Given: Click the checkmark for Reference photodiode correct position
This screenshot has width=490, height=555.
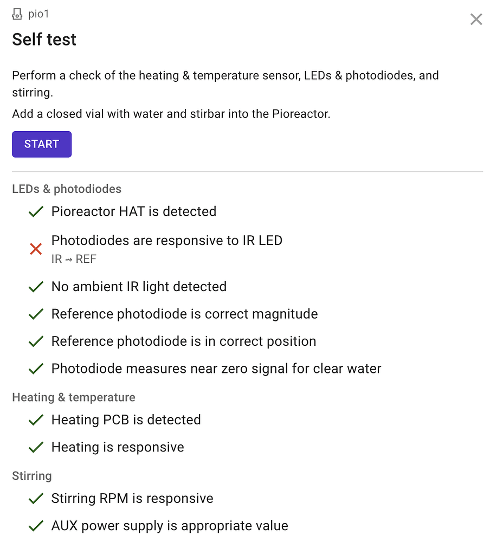Looking at the screenshot, I should 36,341.
